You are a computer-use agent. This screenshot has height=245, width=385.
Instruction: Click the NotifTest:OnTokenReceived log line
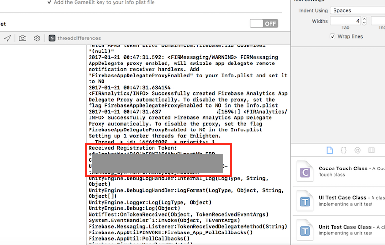point(179,214)
